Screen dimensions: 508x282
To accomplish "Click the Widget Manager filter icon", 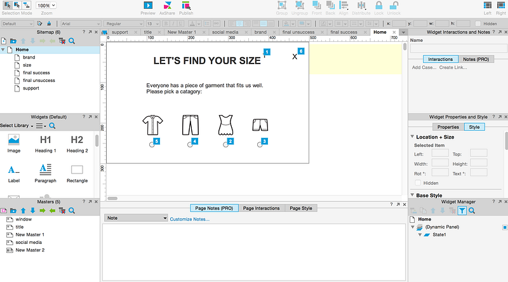I will point(462,211).
